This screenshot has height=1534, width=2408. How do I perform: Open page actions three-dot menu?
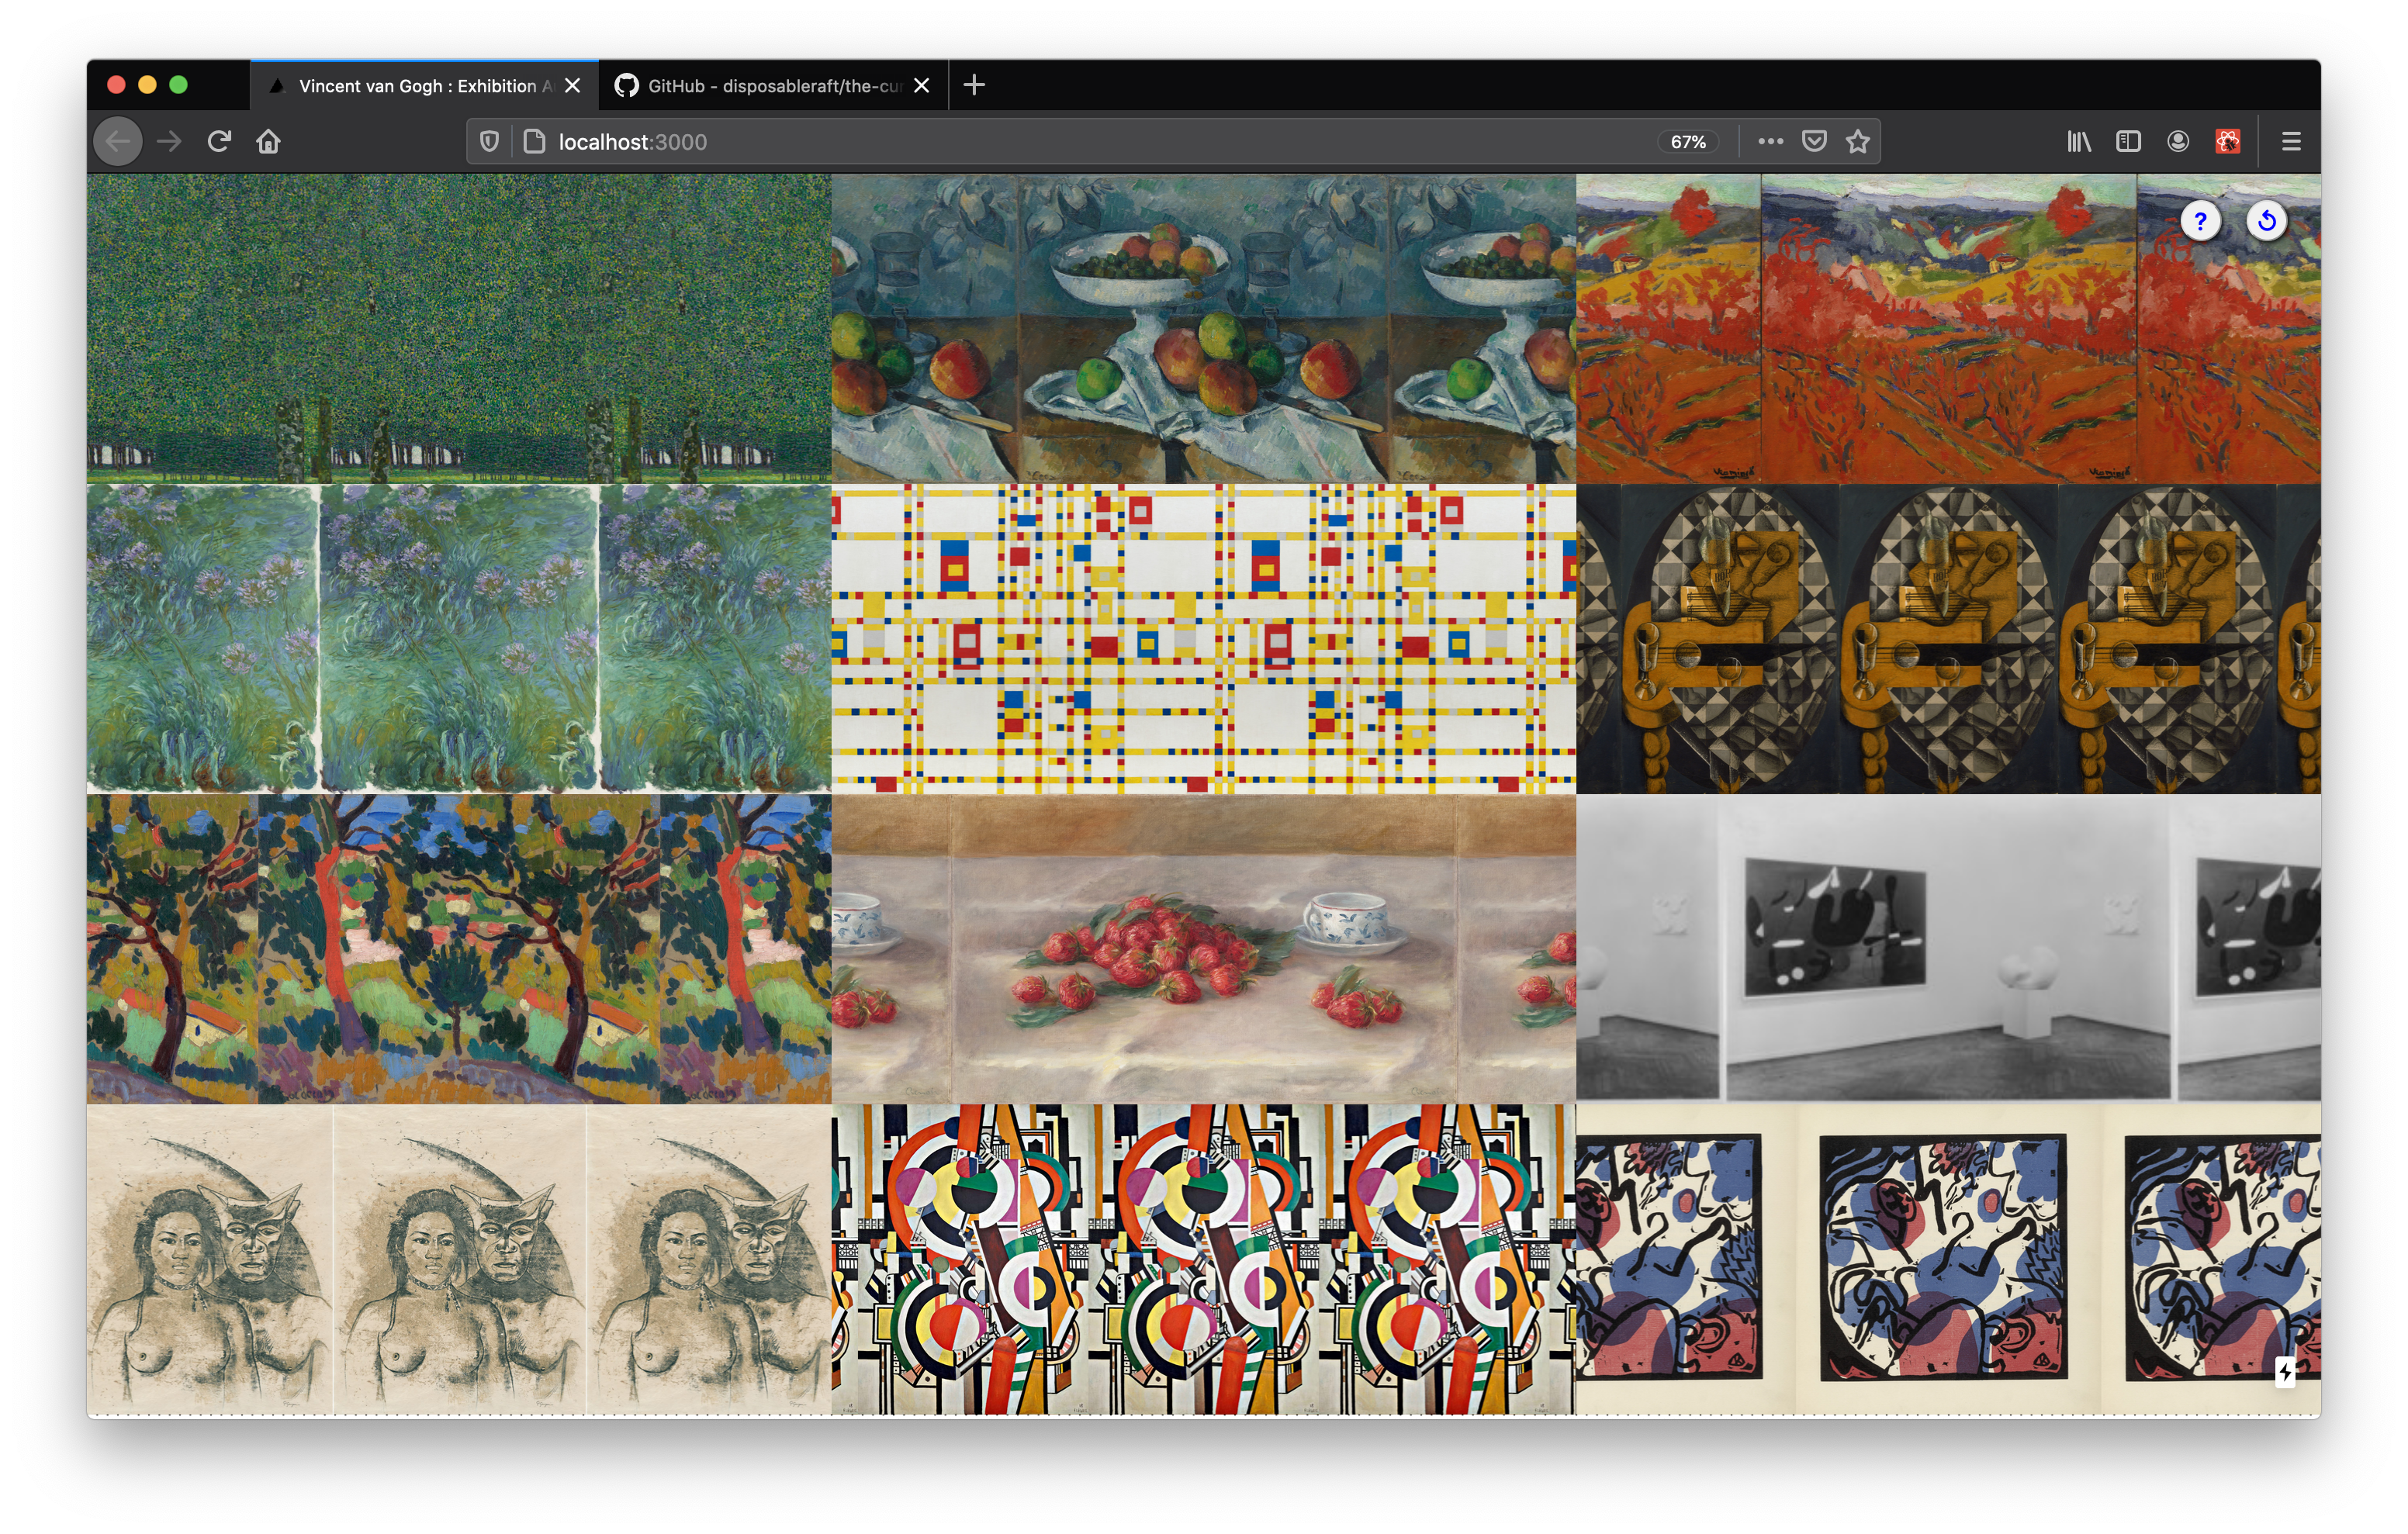coord(1770,142)
